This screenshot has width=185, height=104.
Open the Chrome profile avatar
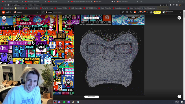point(180,5)
